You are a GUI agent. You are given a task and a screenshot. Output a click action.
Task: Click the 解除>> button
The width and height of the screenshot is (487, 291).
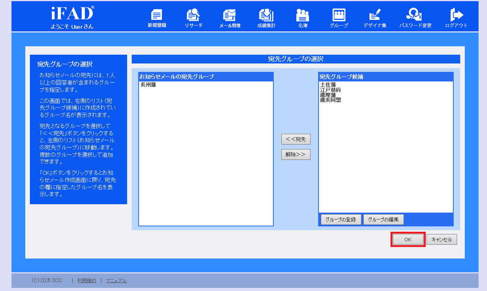point(296,154)
